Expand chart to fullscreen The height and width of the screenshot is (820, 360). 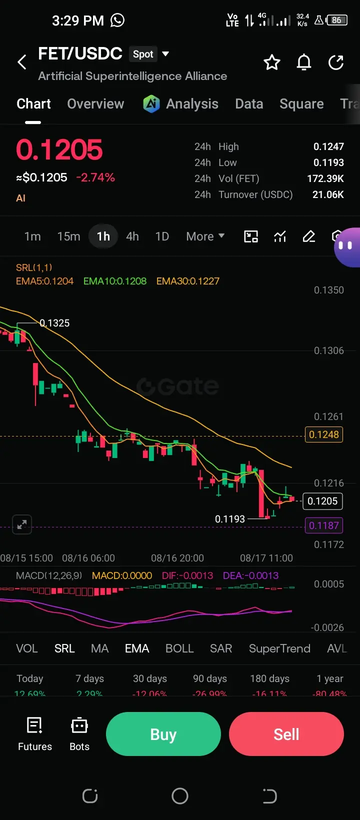[x=22, y=524]
